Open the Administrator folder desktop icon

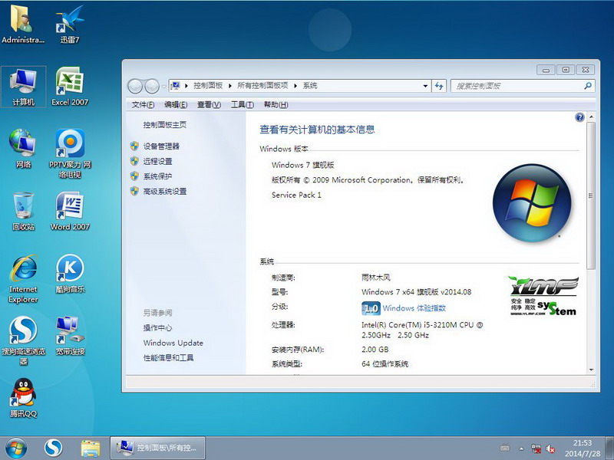coord(23,24)
